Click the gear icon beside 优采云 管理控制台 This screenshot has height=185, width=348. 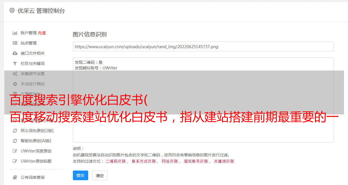tap(12, 10)
